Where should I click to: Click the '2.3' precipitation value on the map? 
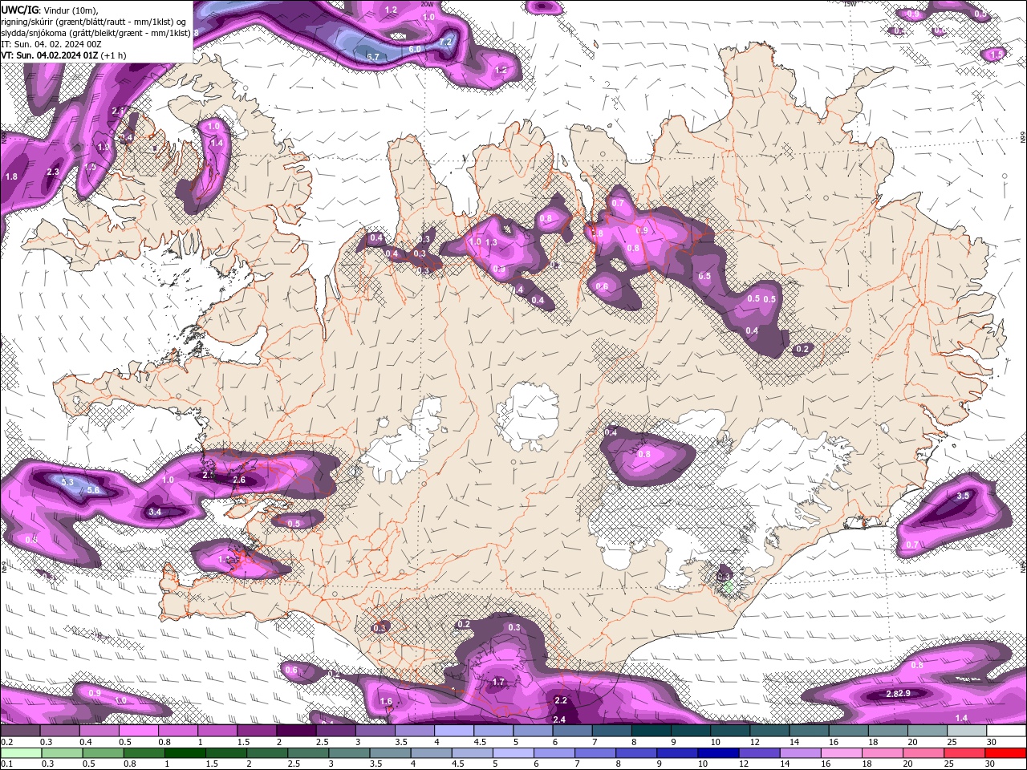click(54, 172)
